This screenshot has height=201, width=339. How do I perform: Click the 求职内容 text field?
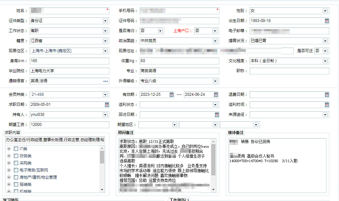(55, 140)
